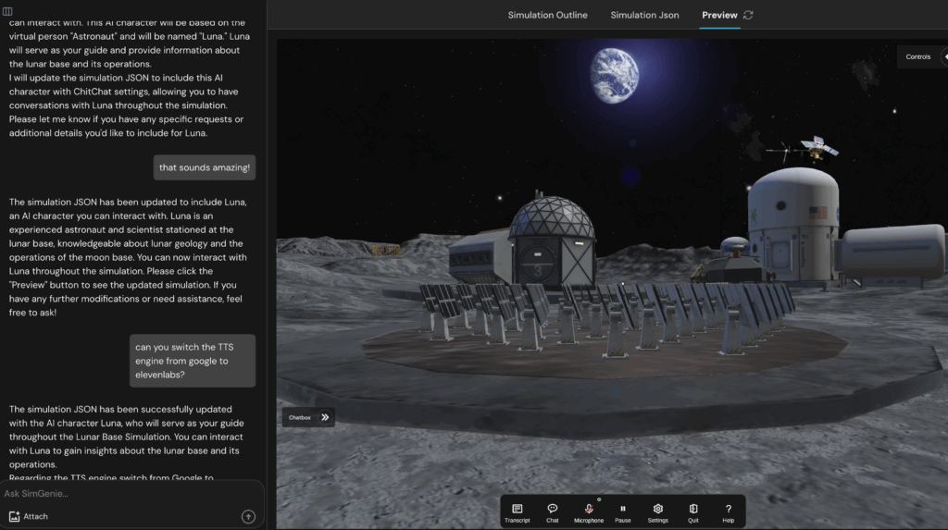Send the message with arrow button
The width and height of the screenshot is (948, 530).
(x=248, y=517)
